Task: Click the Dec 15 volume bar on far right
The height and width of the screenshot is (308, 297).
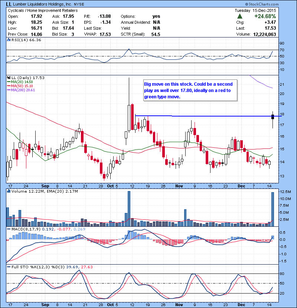Action: [x=272, y=209]
